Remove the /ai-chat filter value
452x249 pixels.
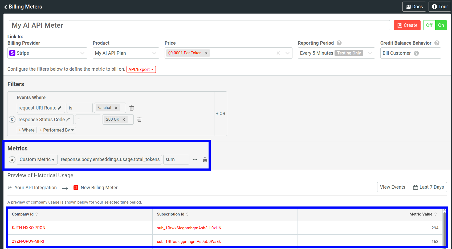pyautogui.click(x=116, y=108)
